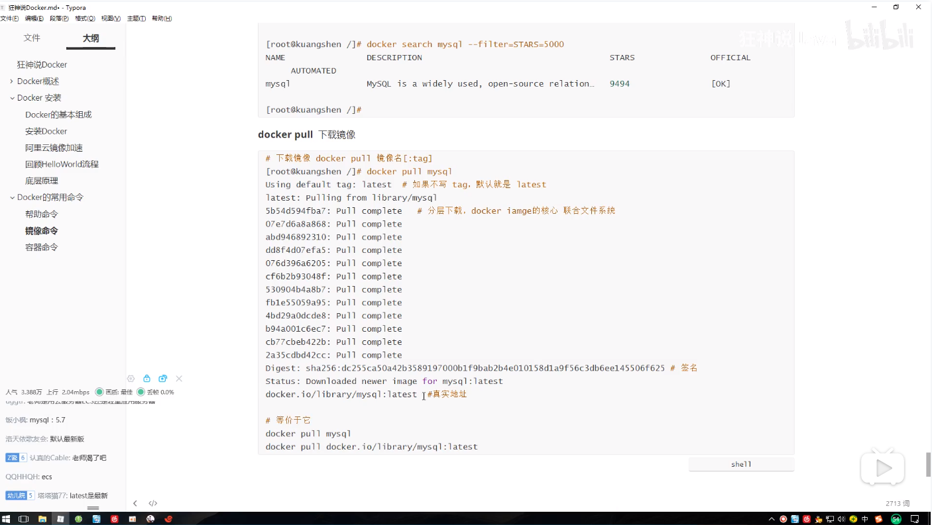Switch sidebar to the 文件 tab
The height and width of the screenshot is (525, 932).
pyautogui.click(x=32, y=38)
